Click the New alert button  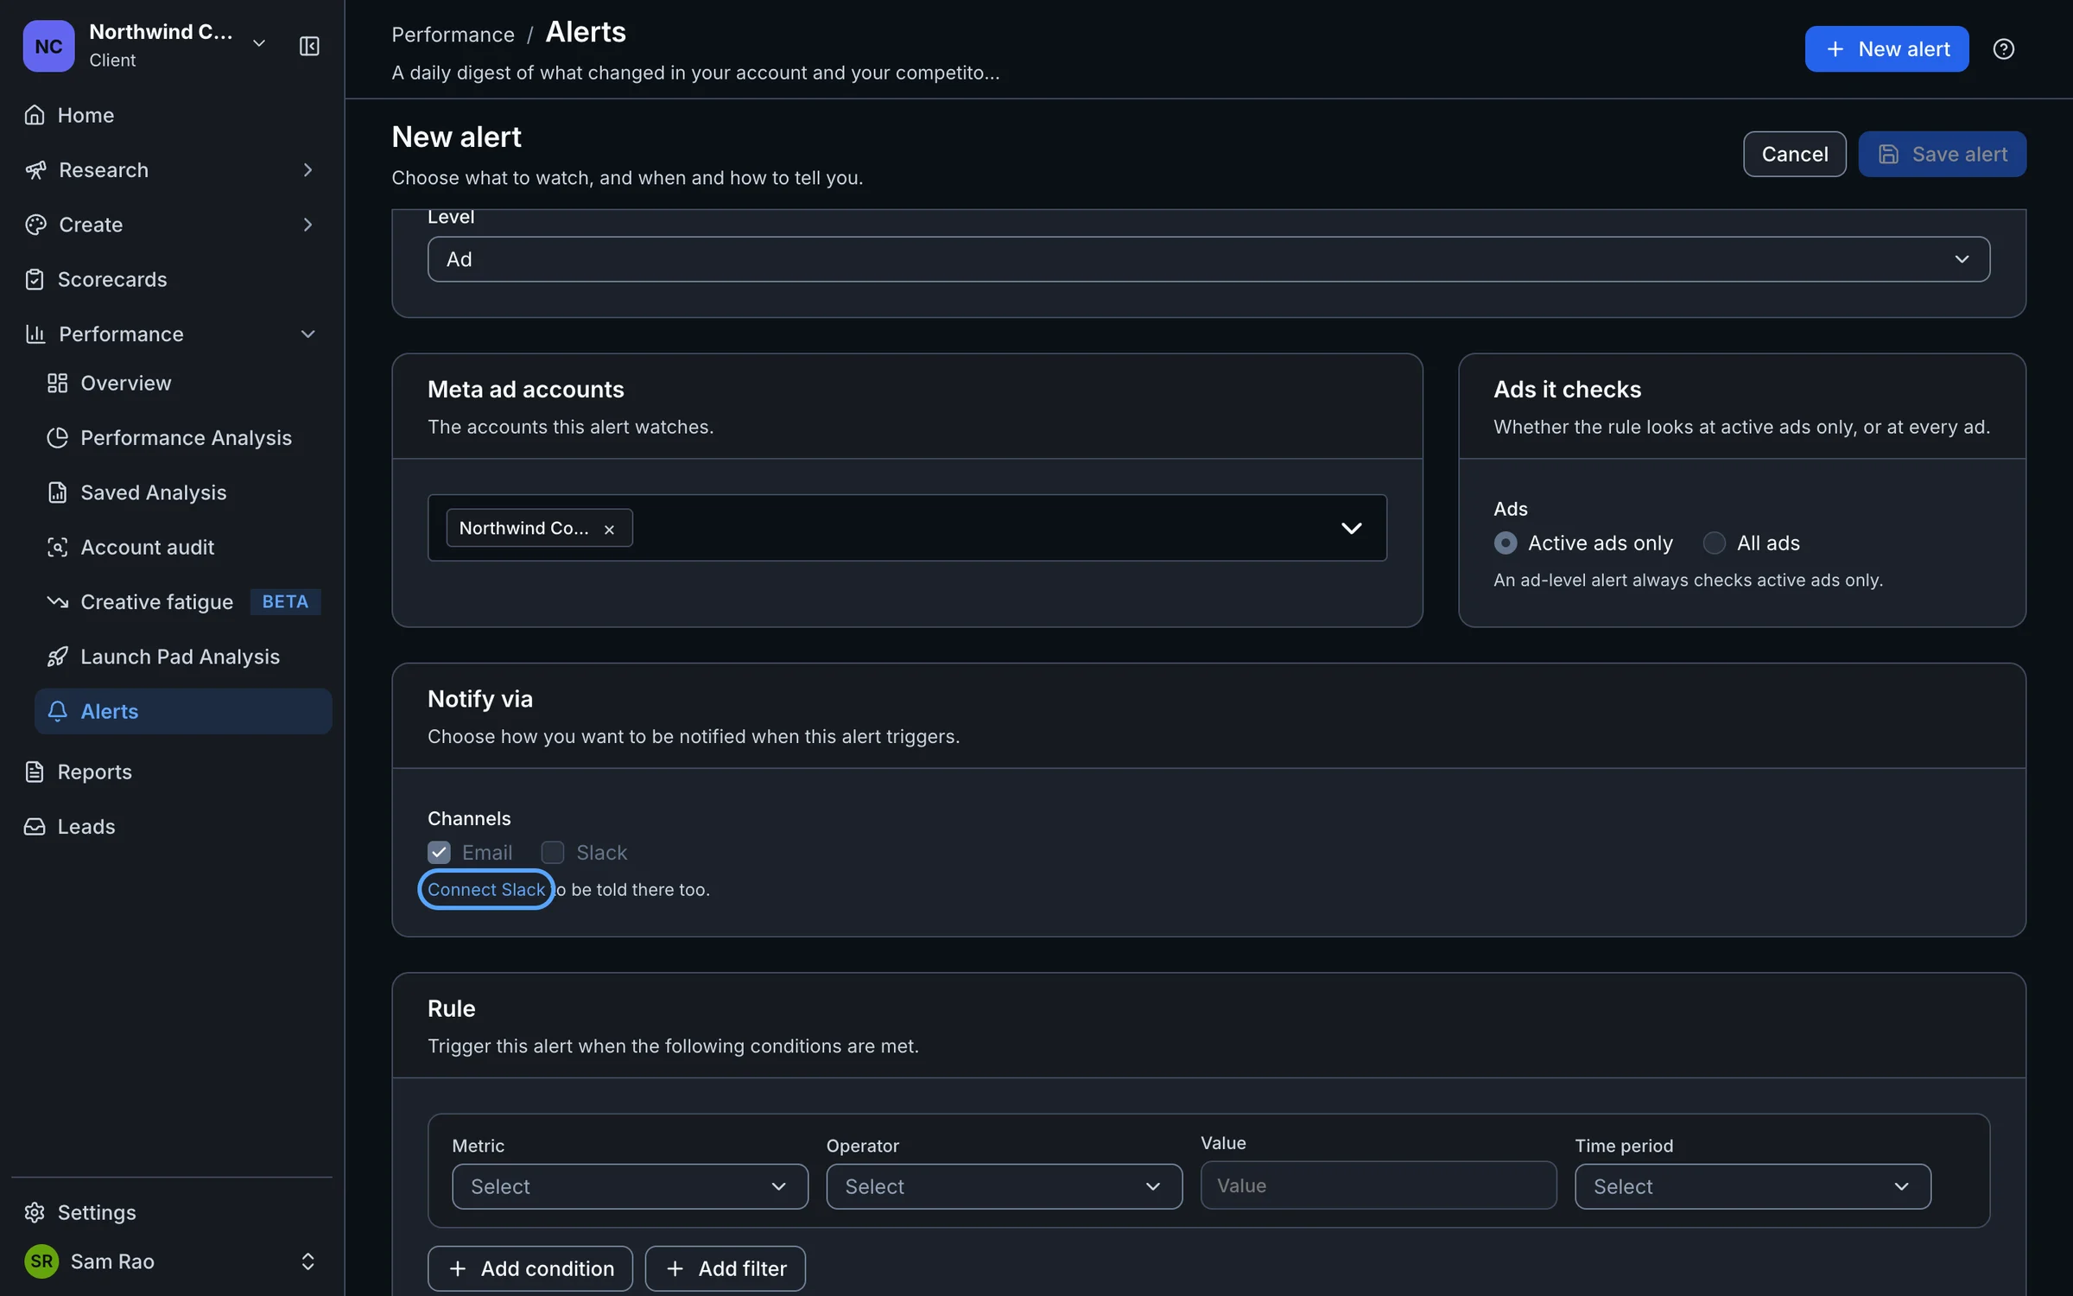point(1886,49)
